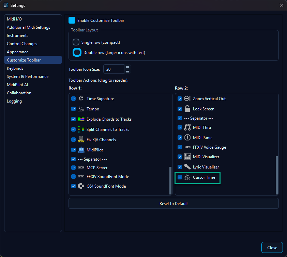Uncheck the MIDI Panic checkbox

pos(180,137)
